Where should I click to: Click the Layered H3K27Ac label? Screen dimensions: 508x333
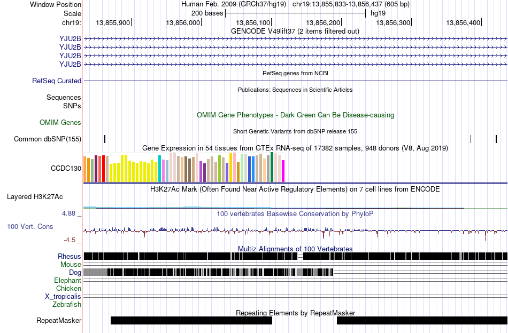(35, 197)
